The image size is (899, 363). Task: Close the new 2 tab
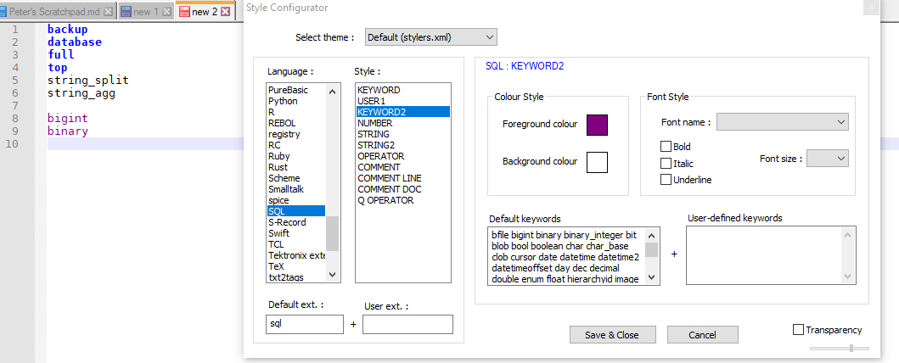(225, 12)
